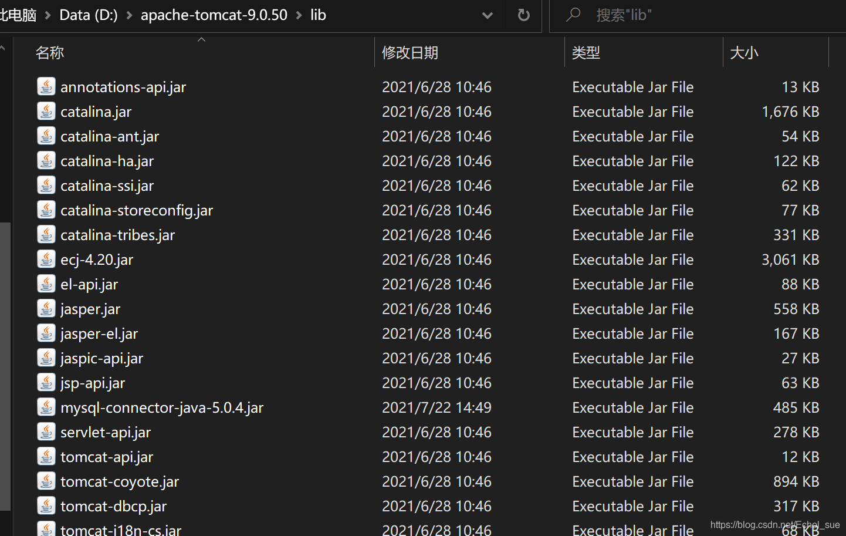
Task: Click the jar icon of jasper.jar
Action: [x=46, y=308]
